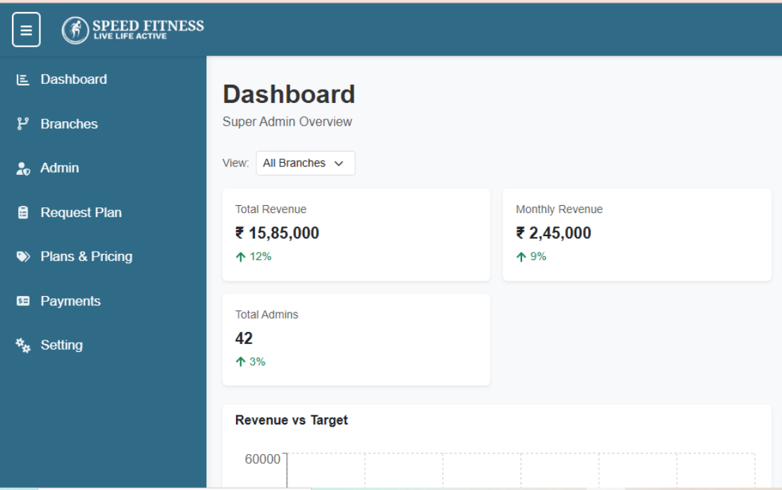Open the All Branches view dropdown
782x490 pixels.
tap(305, 163)
